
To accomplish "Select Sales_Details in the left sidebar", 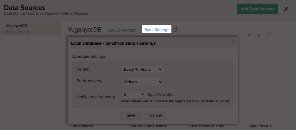I will [x=18, y=32].
